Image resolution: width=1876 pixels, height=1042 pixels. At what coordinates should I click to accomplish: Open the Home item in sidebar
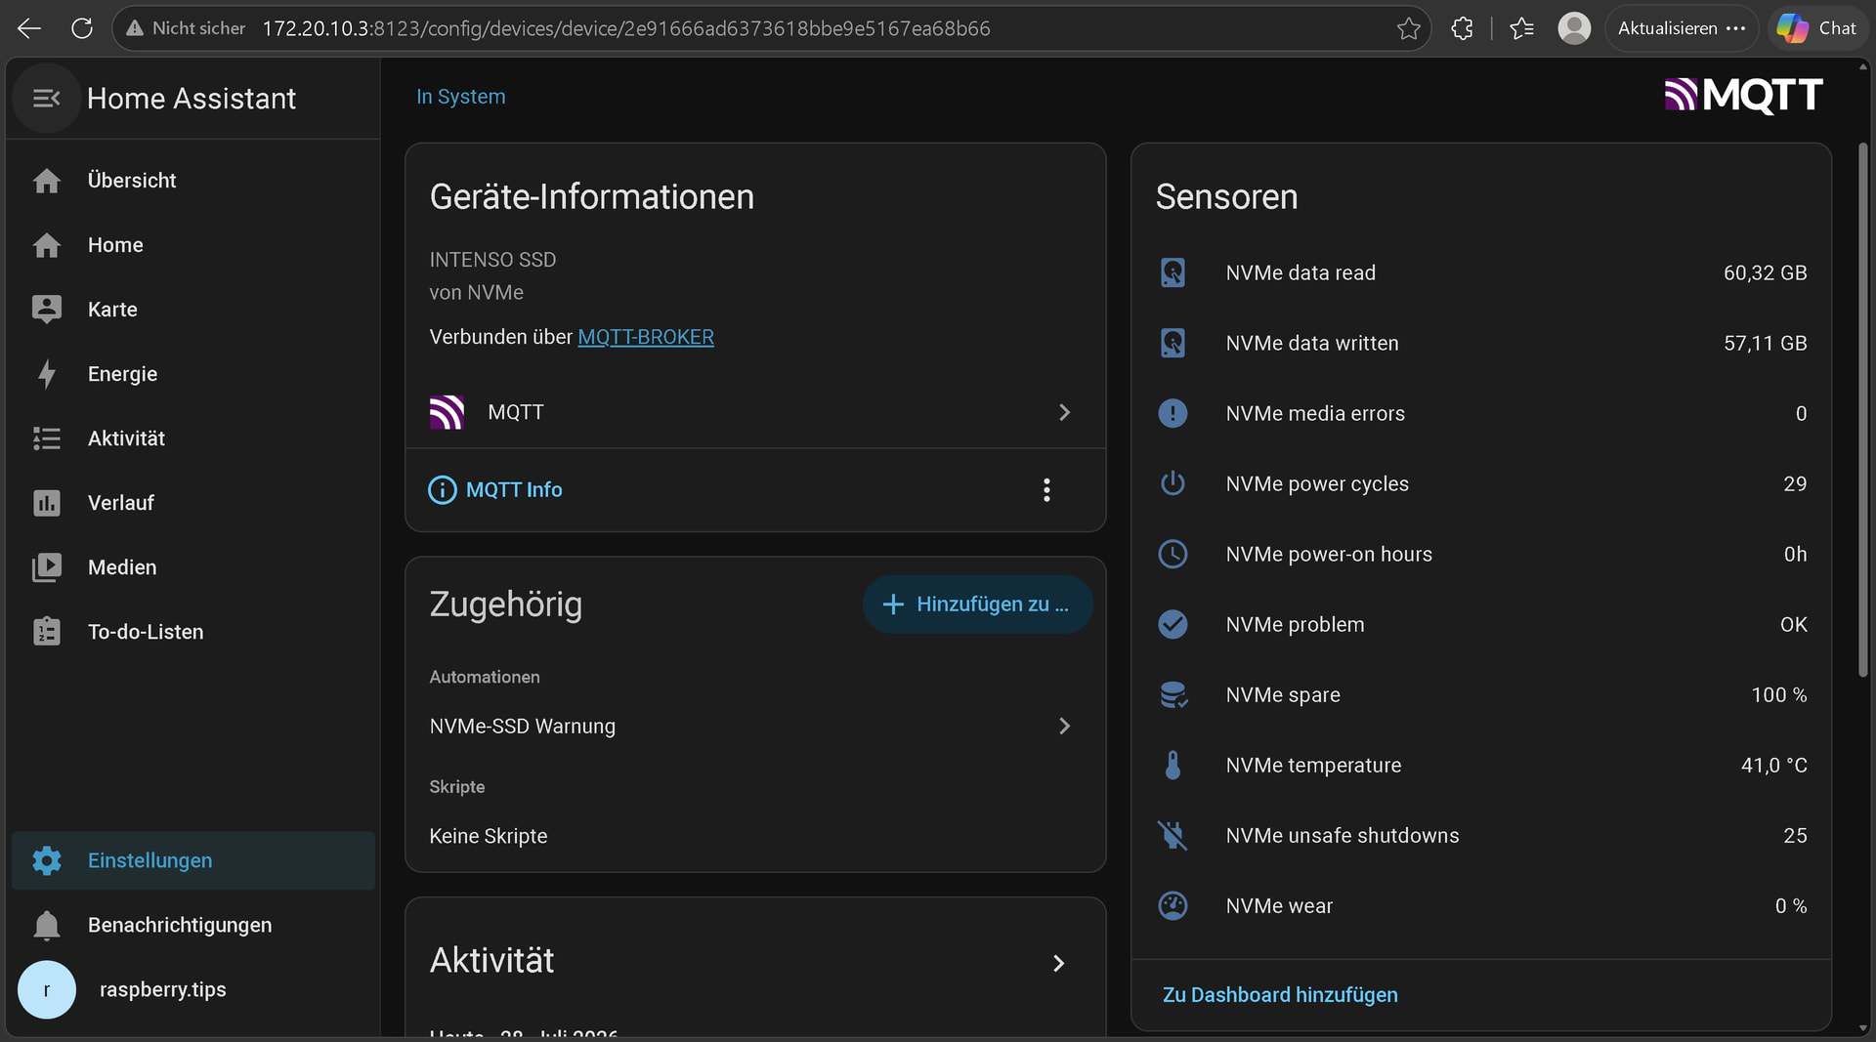tap(192, 245)
